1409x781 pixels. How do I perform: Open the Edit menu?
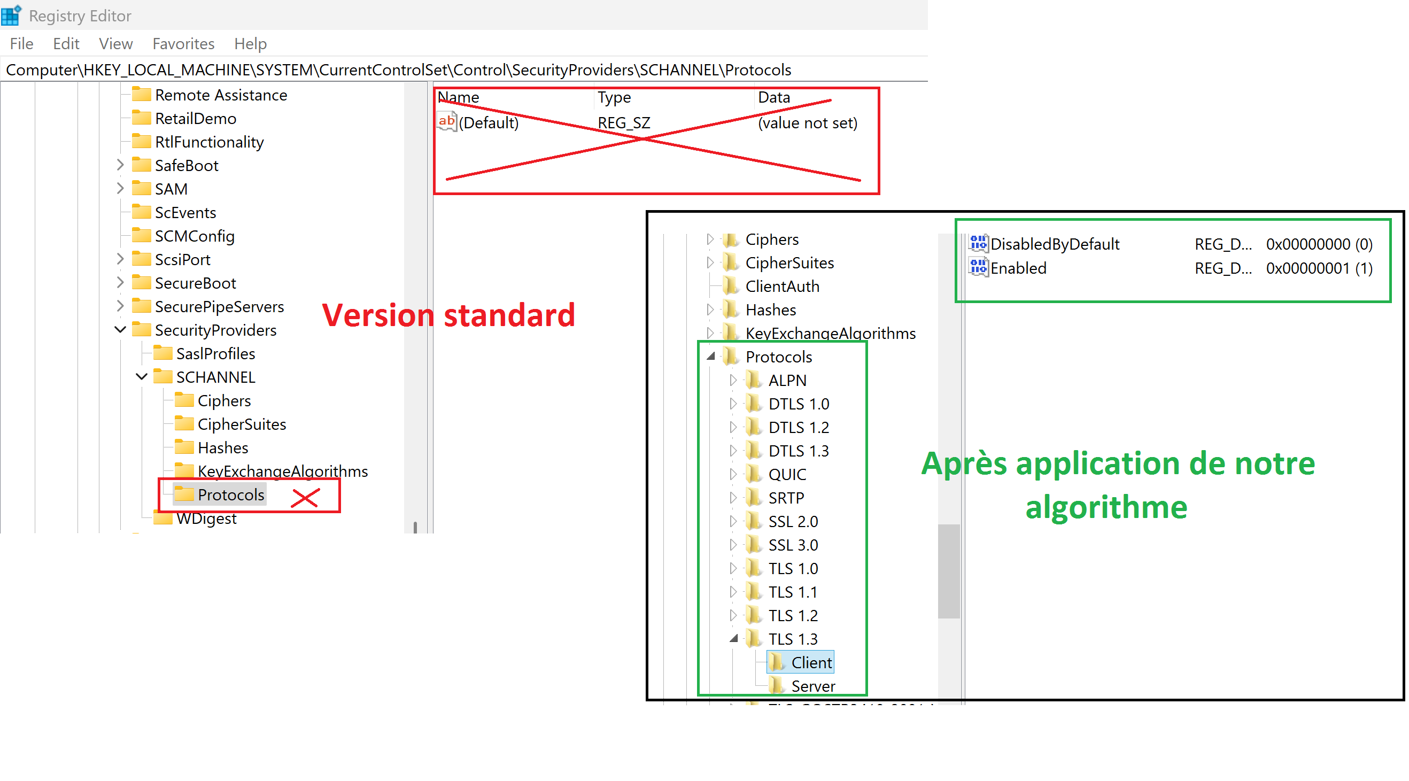[66, 44]
